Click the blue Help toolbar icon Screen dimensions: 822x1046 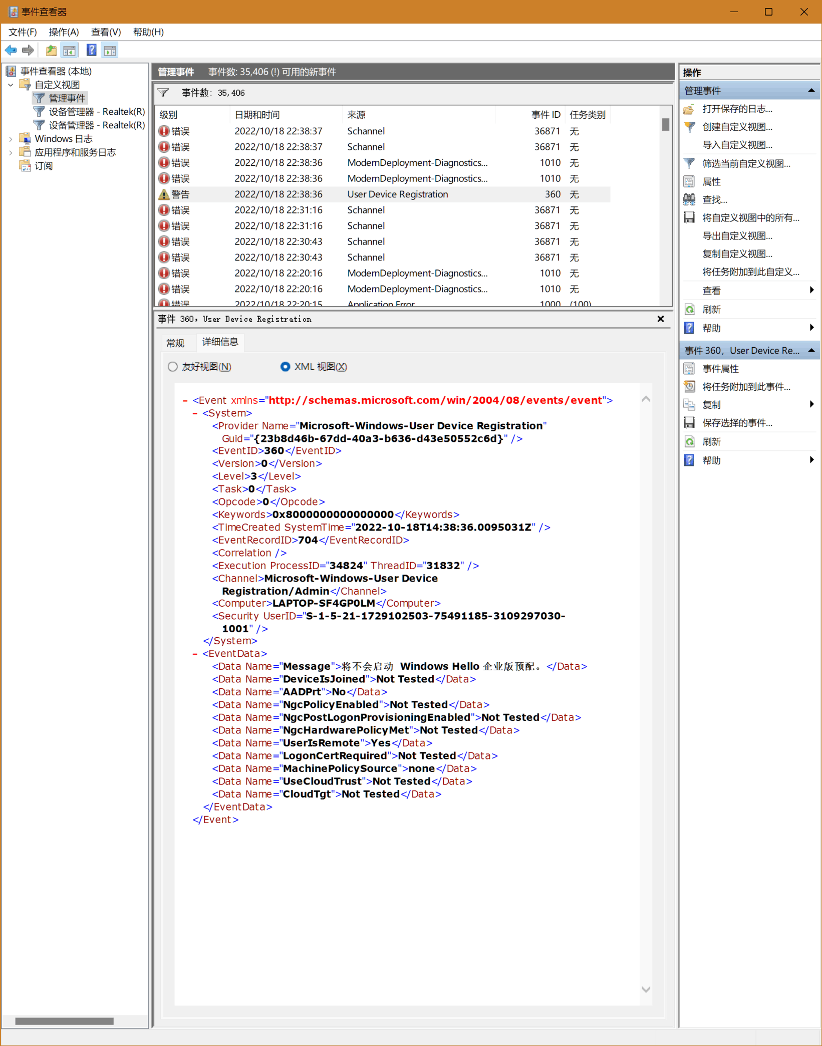[x=91, y=50]
